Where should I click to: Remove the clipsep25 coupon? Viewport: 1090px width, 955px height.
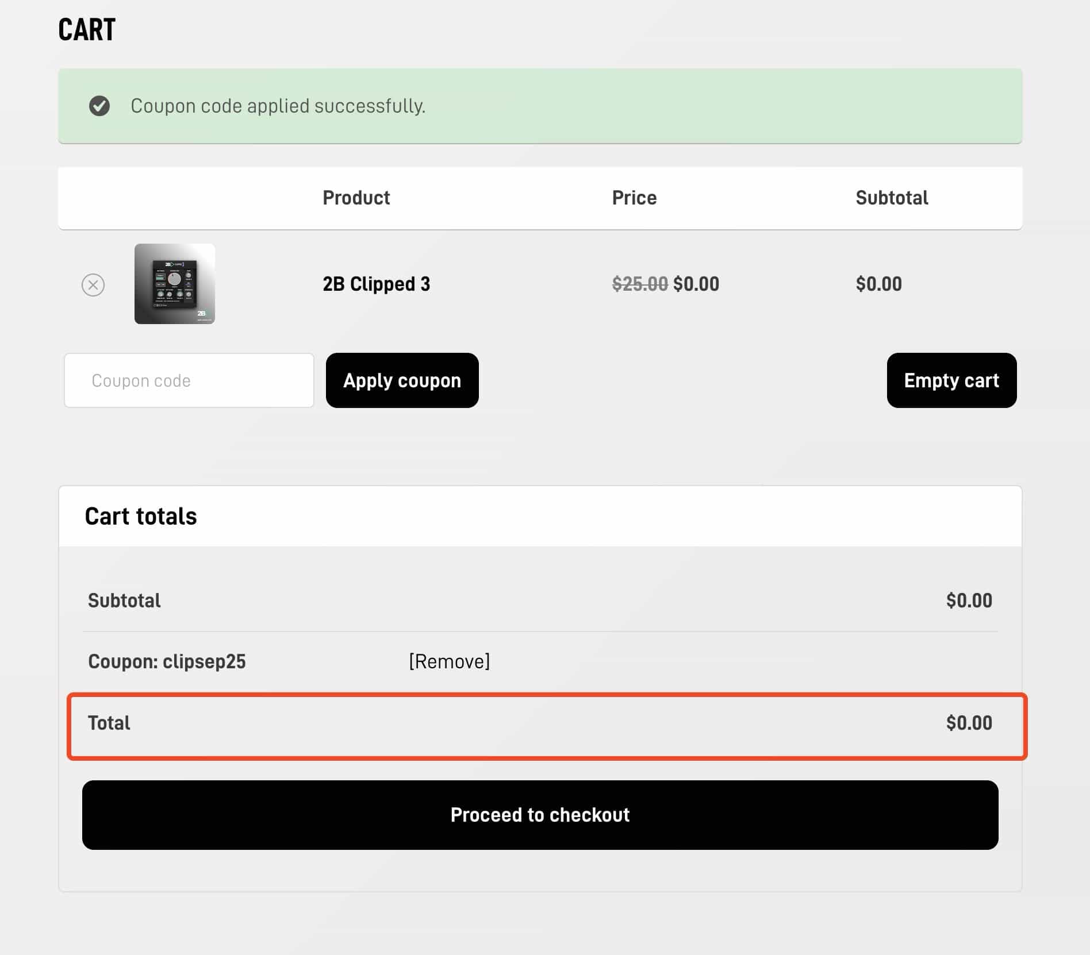tap(449, 661)
